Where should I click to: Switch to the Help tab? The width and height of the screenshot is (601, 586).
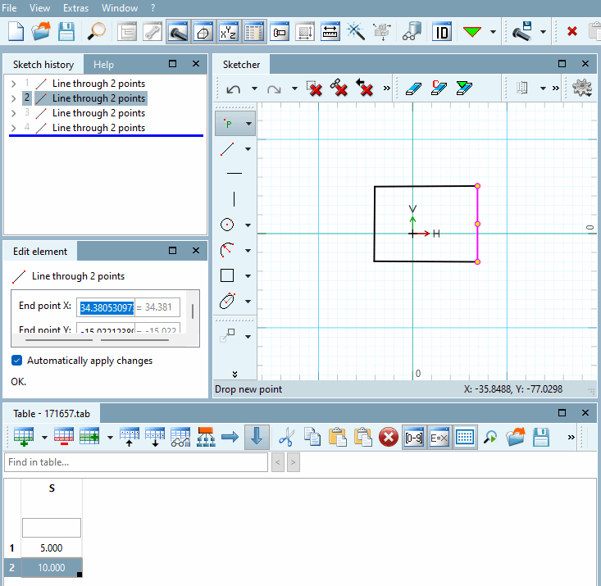tap(103, 65)
